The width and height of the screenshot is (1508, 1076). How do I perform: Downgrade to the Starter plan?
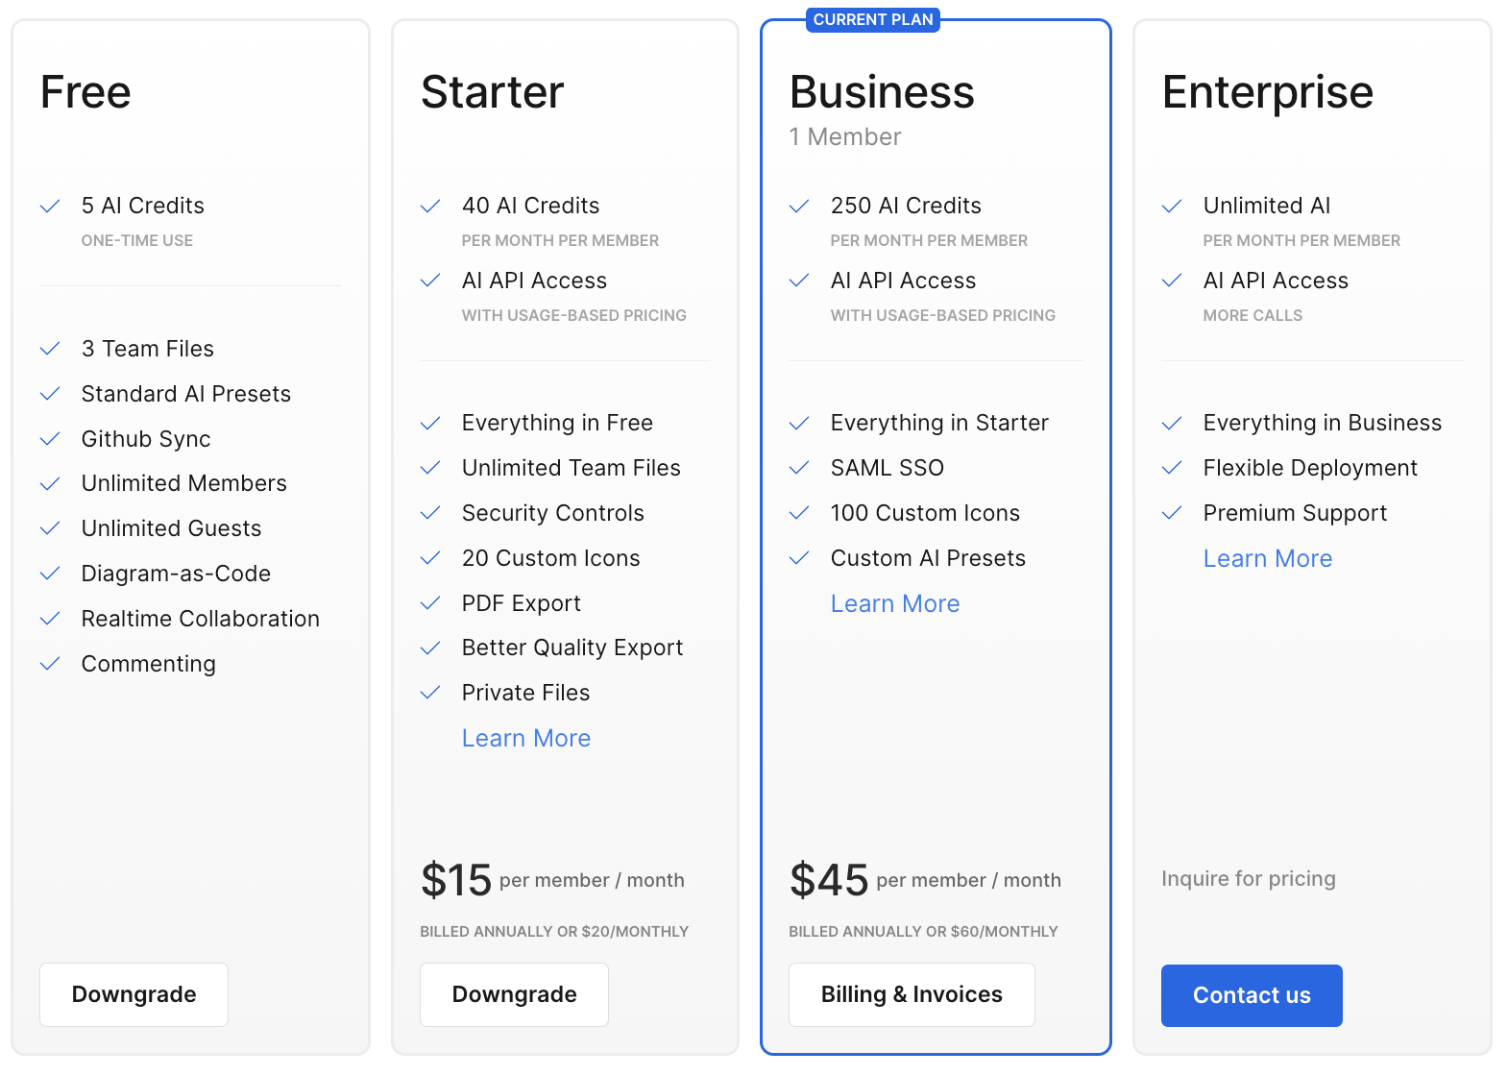(514, 994)
